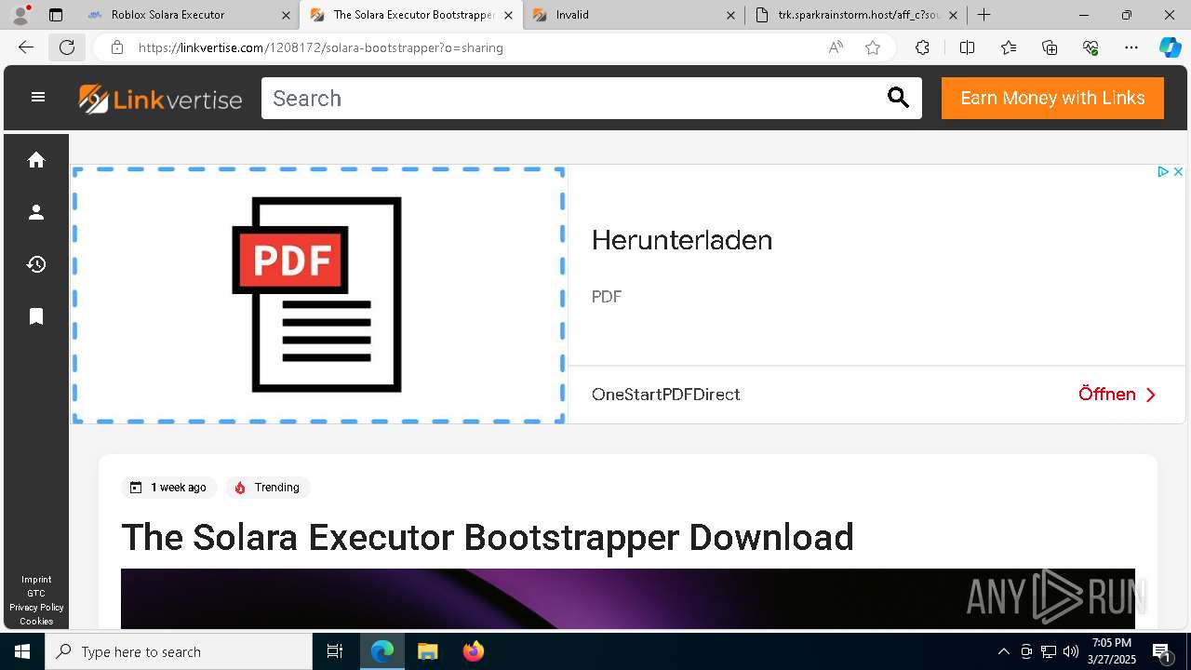Open the Cookies link
Screen dimensions: 1191x670
[36, 621]
